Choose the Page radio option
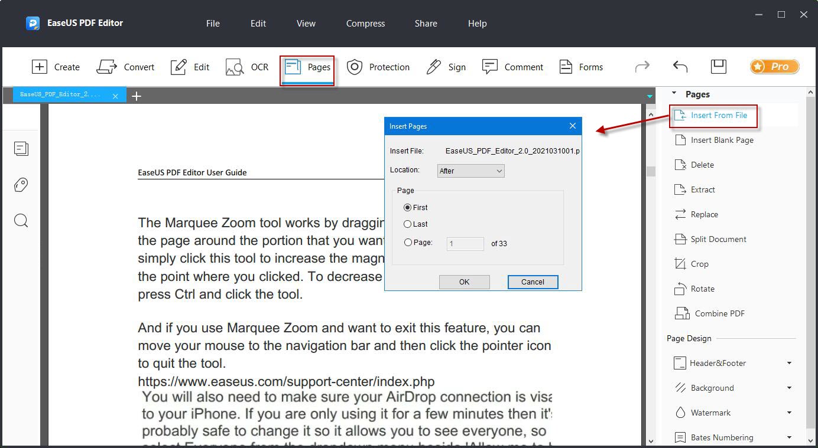This screenshot has width=818, height=448. pos(409,241)
